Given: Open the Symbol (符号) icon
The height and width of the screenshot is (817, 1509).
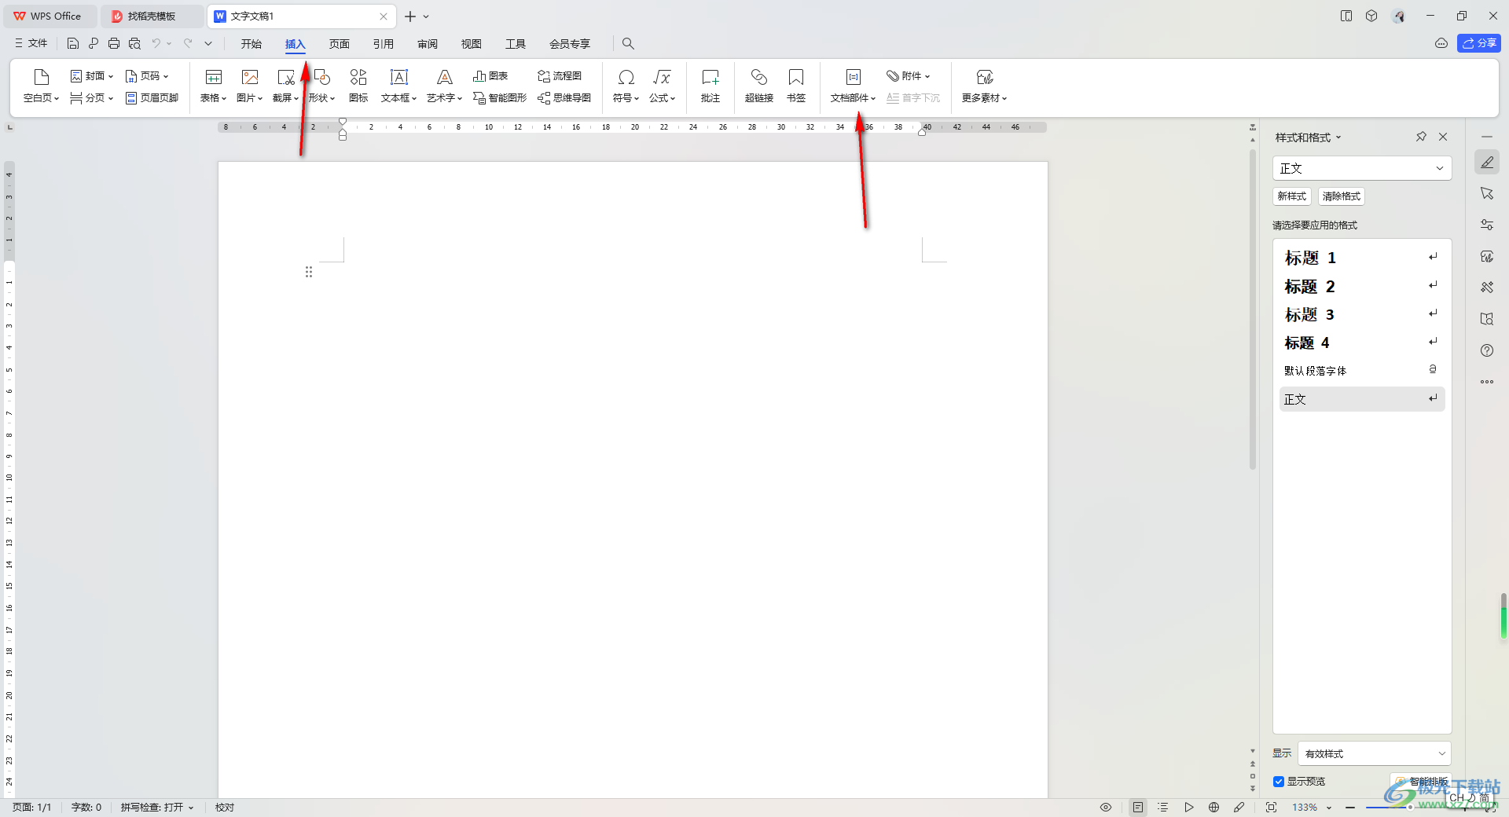Looking at the screenshot, I should pos(626,77).
